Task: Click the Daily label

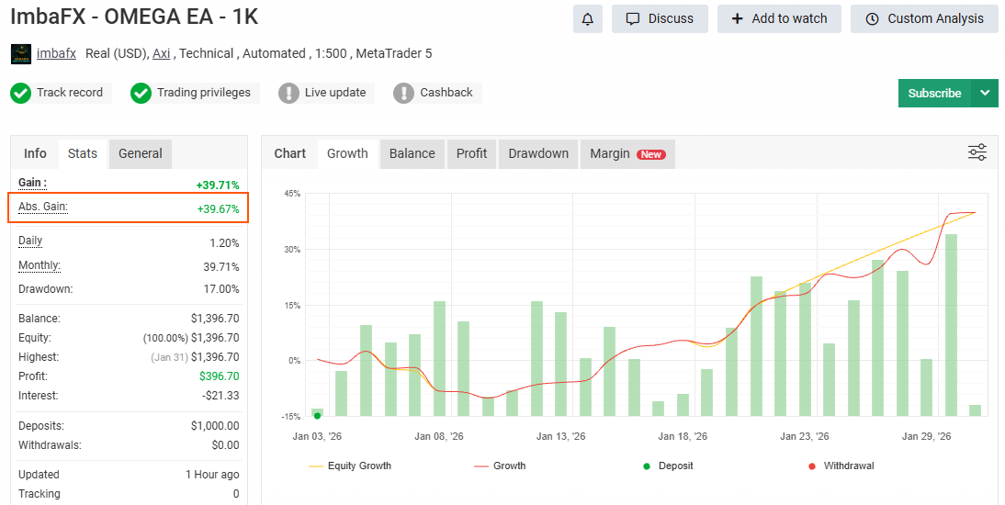Action: (30, 241)
